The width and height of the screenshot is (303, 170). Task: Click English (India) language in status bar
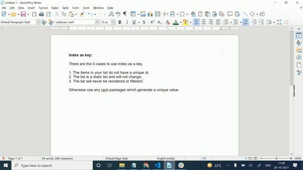click(166, 159)
